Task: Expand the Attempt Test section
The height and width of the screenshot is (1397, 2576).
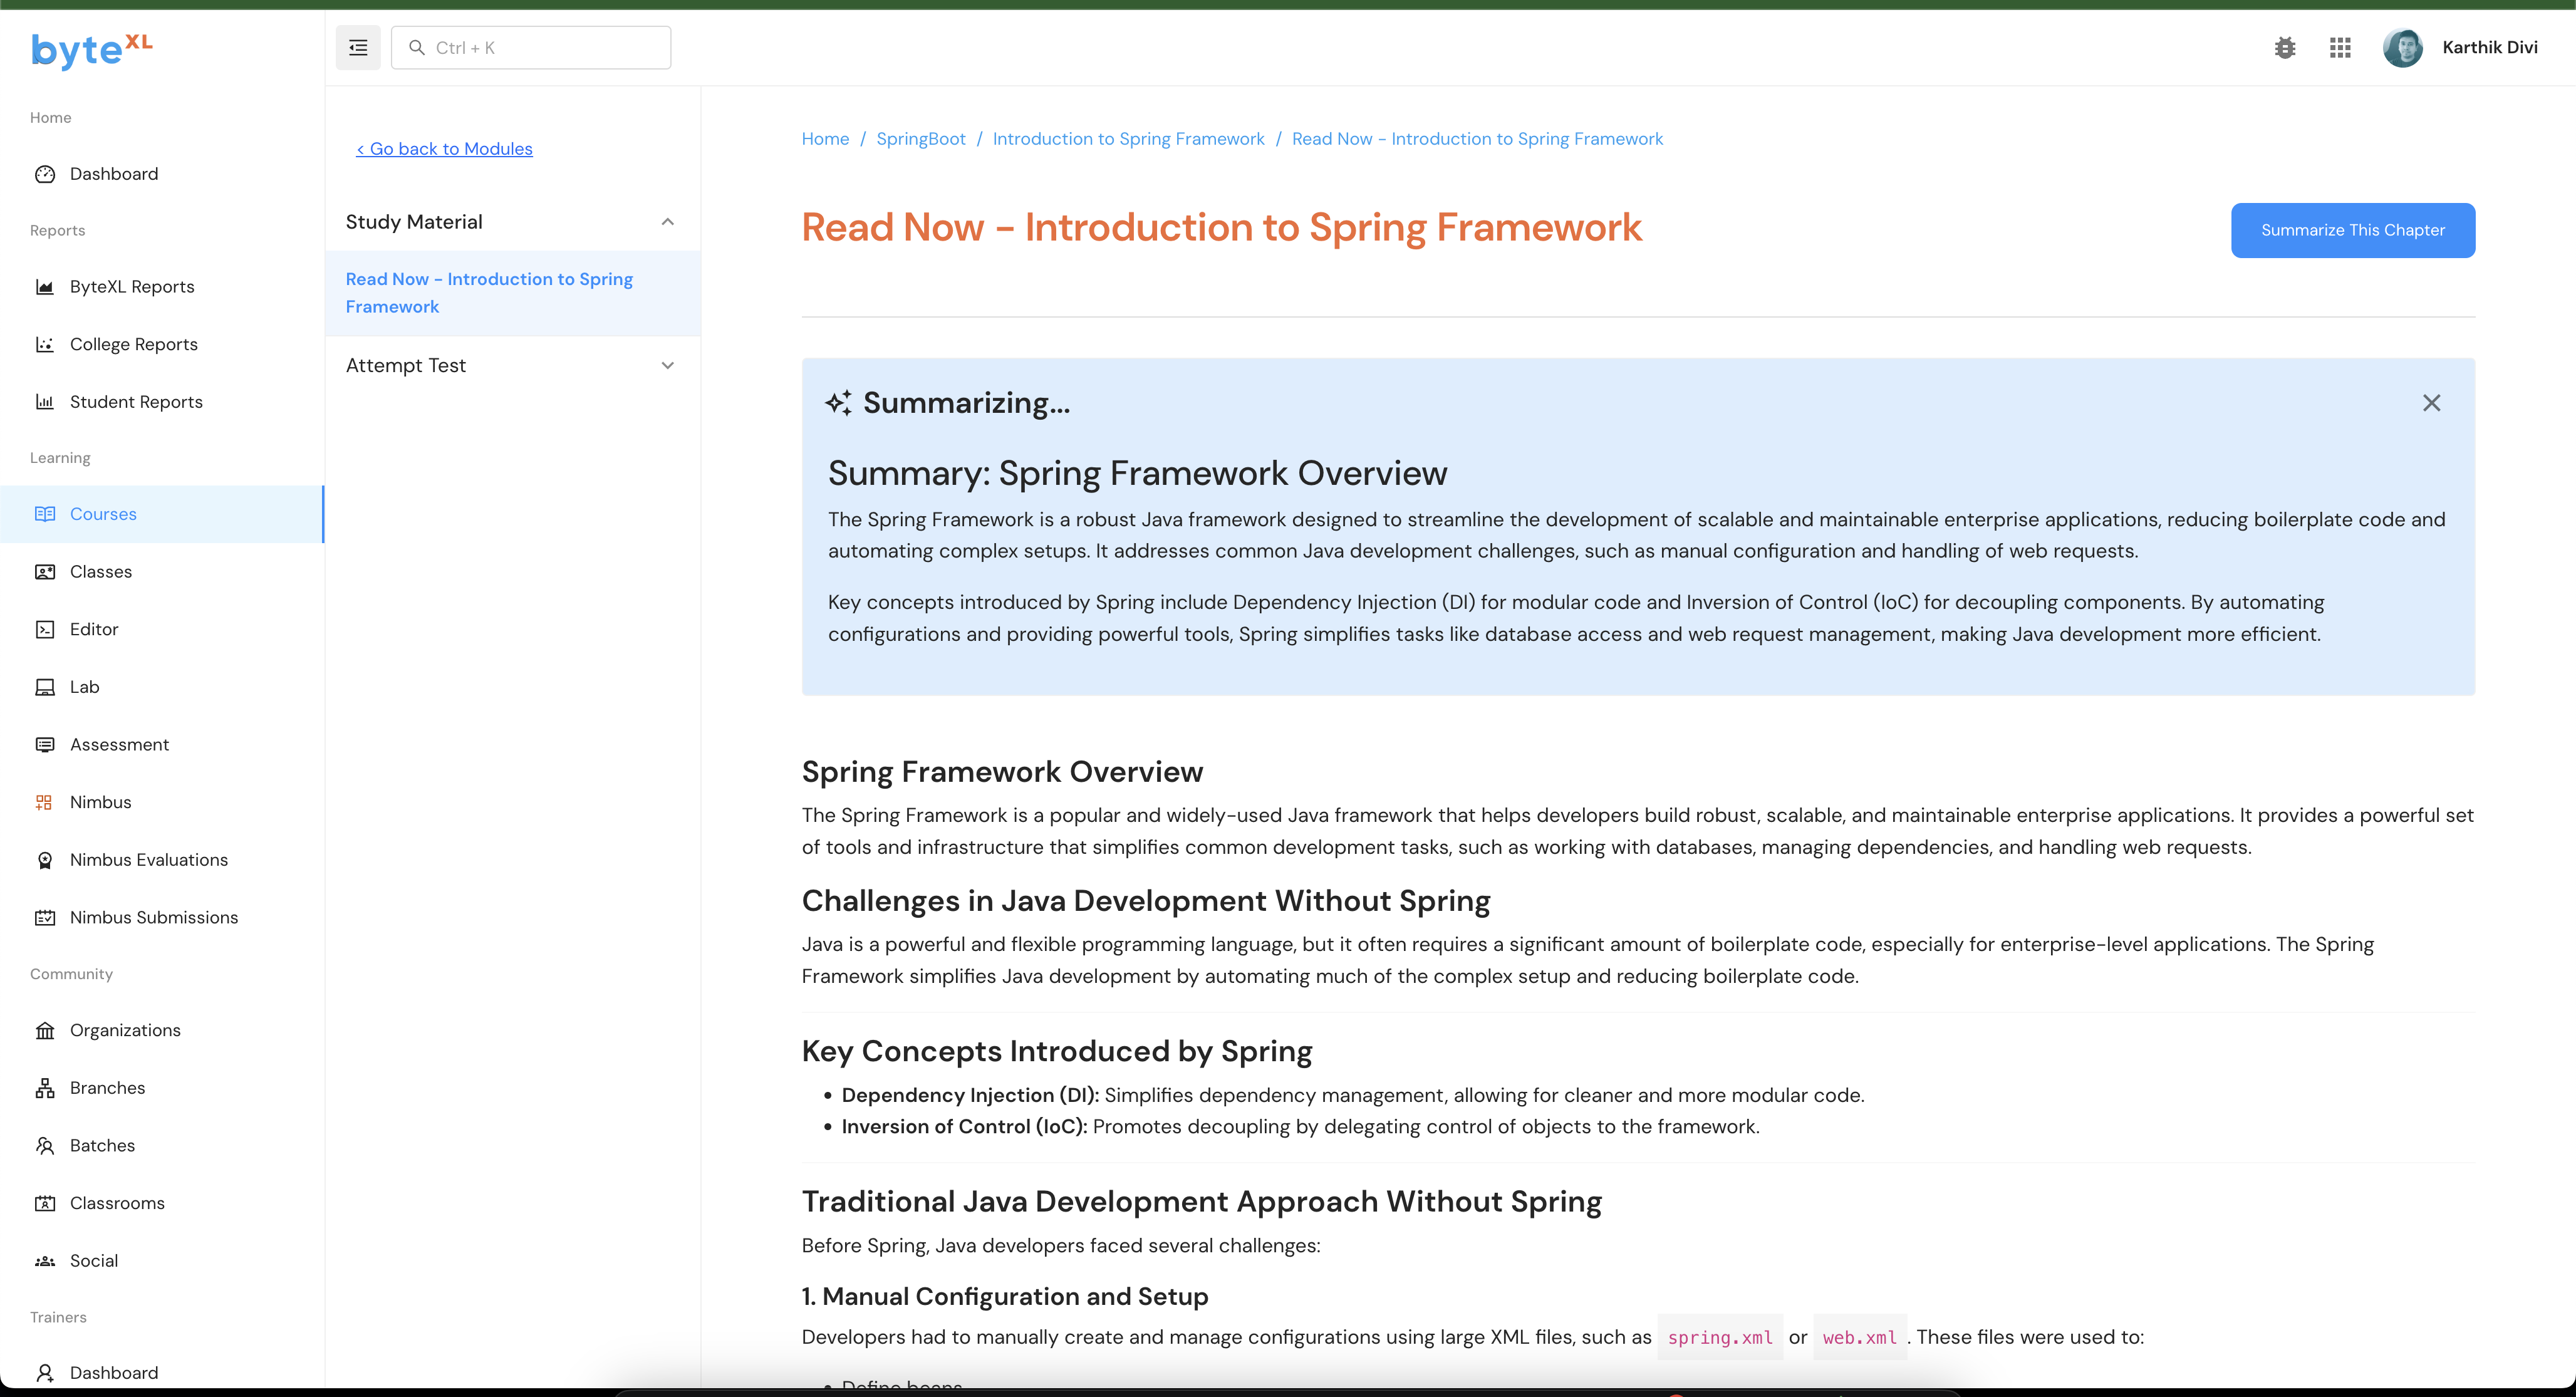Action: [x=668, y=366]
